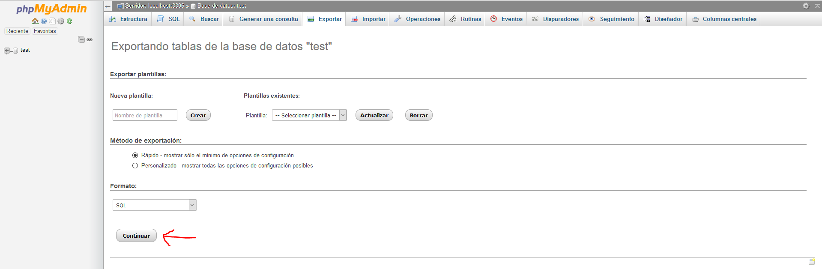
Task: Open the Reciente tables list
Action: coord(17,31)
